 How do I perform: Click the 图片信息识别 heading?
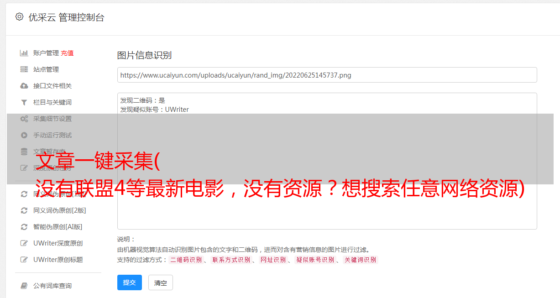click(144, 55)
